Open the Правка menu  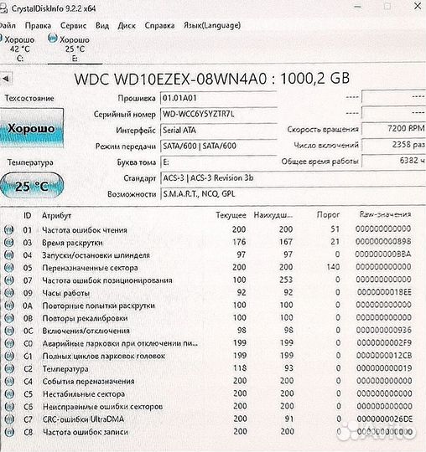pos(38,25)
